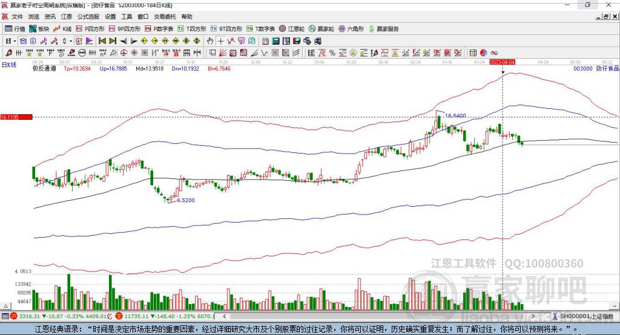Toggle the crosshair cursor tool
Screen dimensions: 620x335
click(220, 41)
